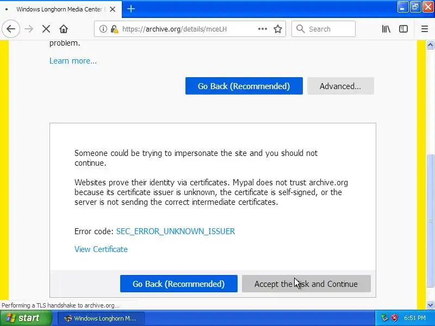The height and width of the screenshot is (326, 435).
Task: Focus the Search box in toolbar
Action: [323, 29]
